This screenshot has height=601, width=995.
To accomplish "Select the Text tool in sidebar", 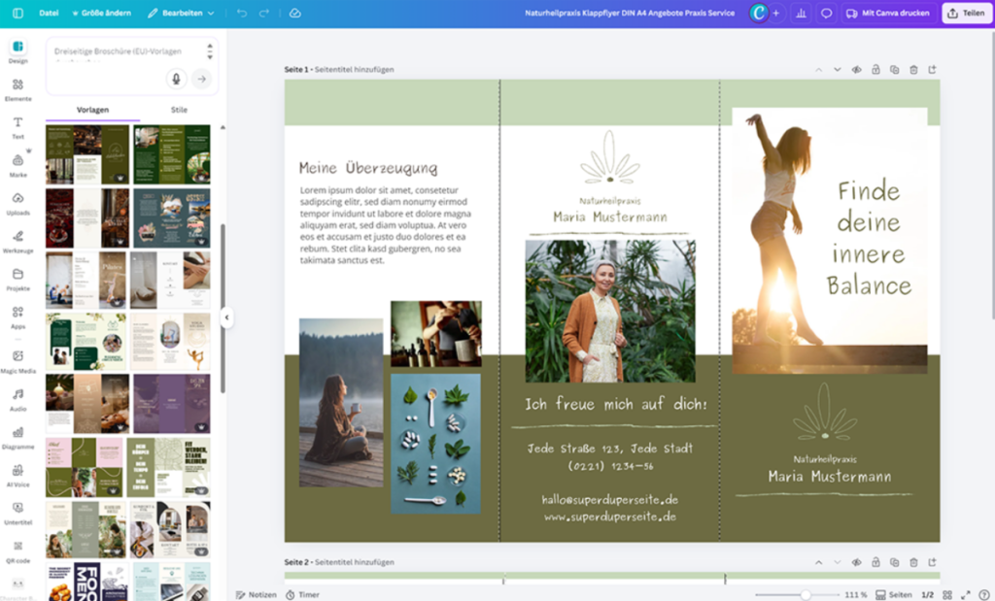I will click(17, 127).
